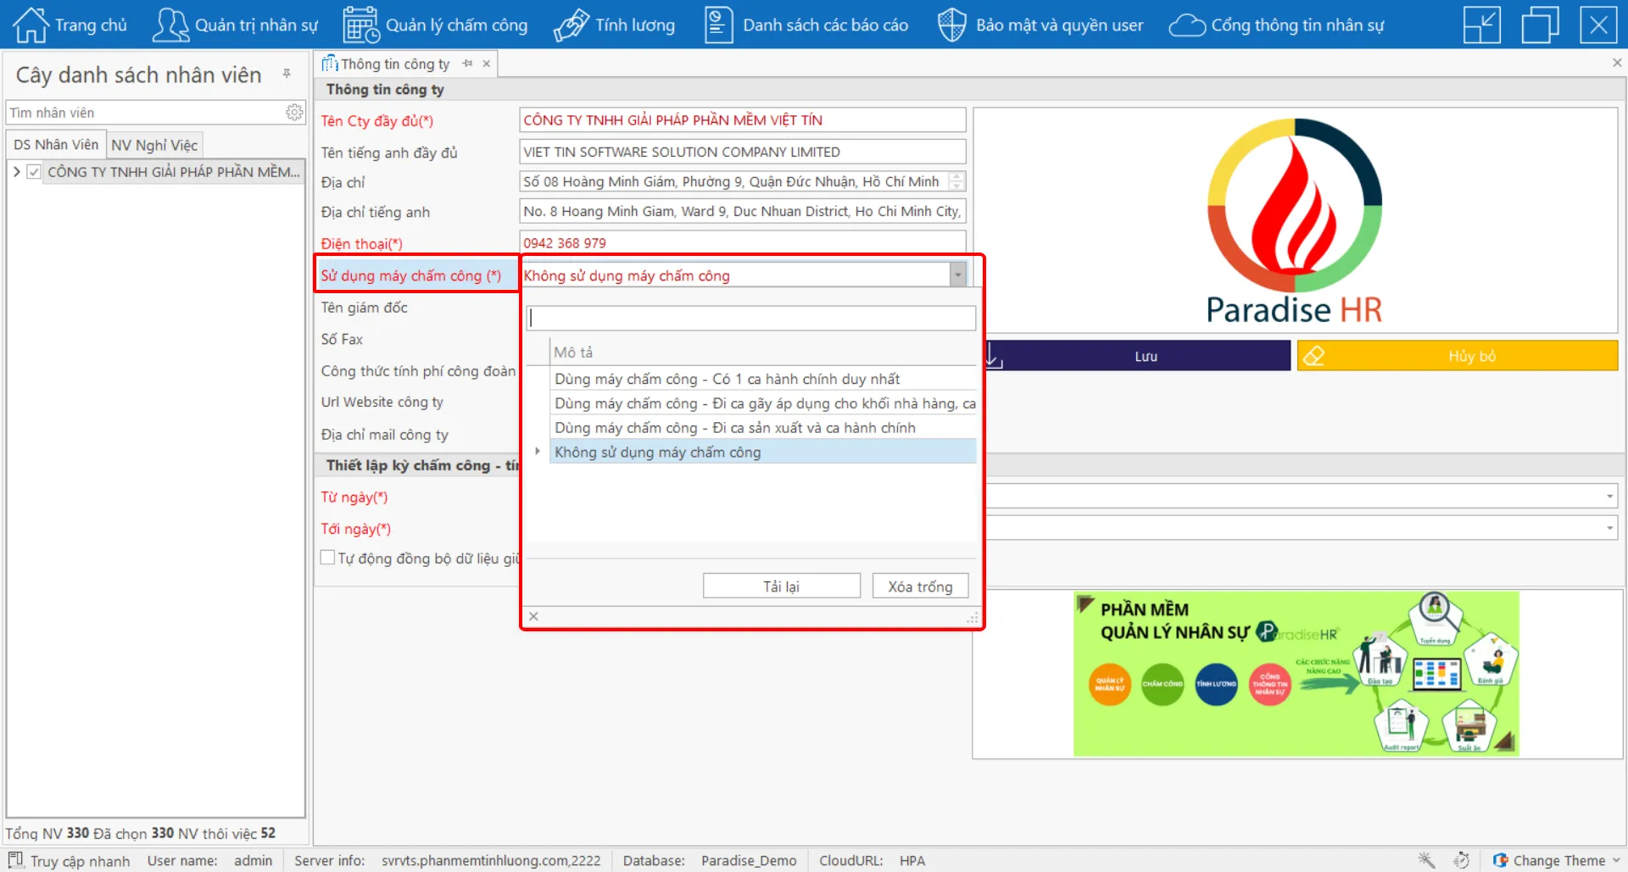The width and height of the screenshot is (1628, 872).
Task: Click the Lưu save button
Action: [x=1138, y=356]
